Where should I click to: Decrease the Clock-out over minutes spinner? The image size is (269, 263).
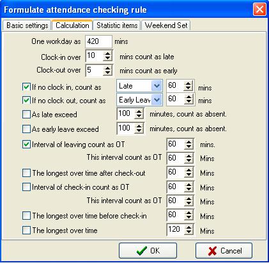(x=107, y=73)
